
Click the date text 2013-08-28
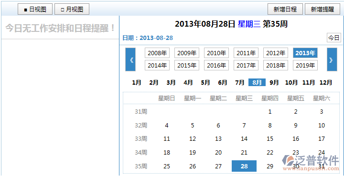[x=156, y=38]
